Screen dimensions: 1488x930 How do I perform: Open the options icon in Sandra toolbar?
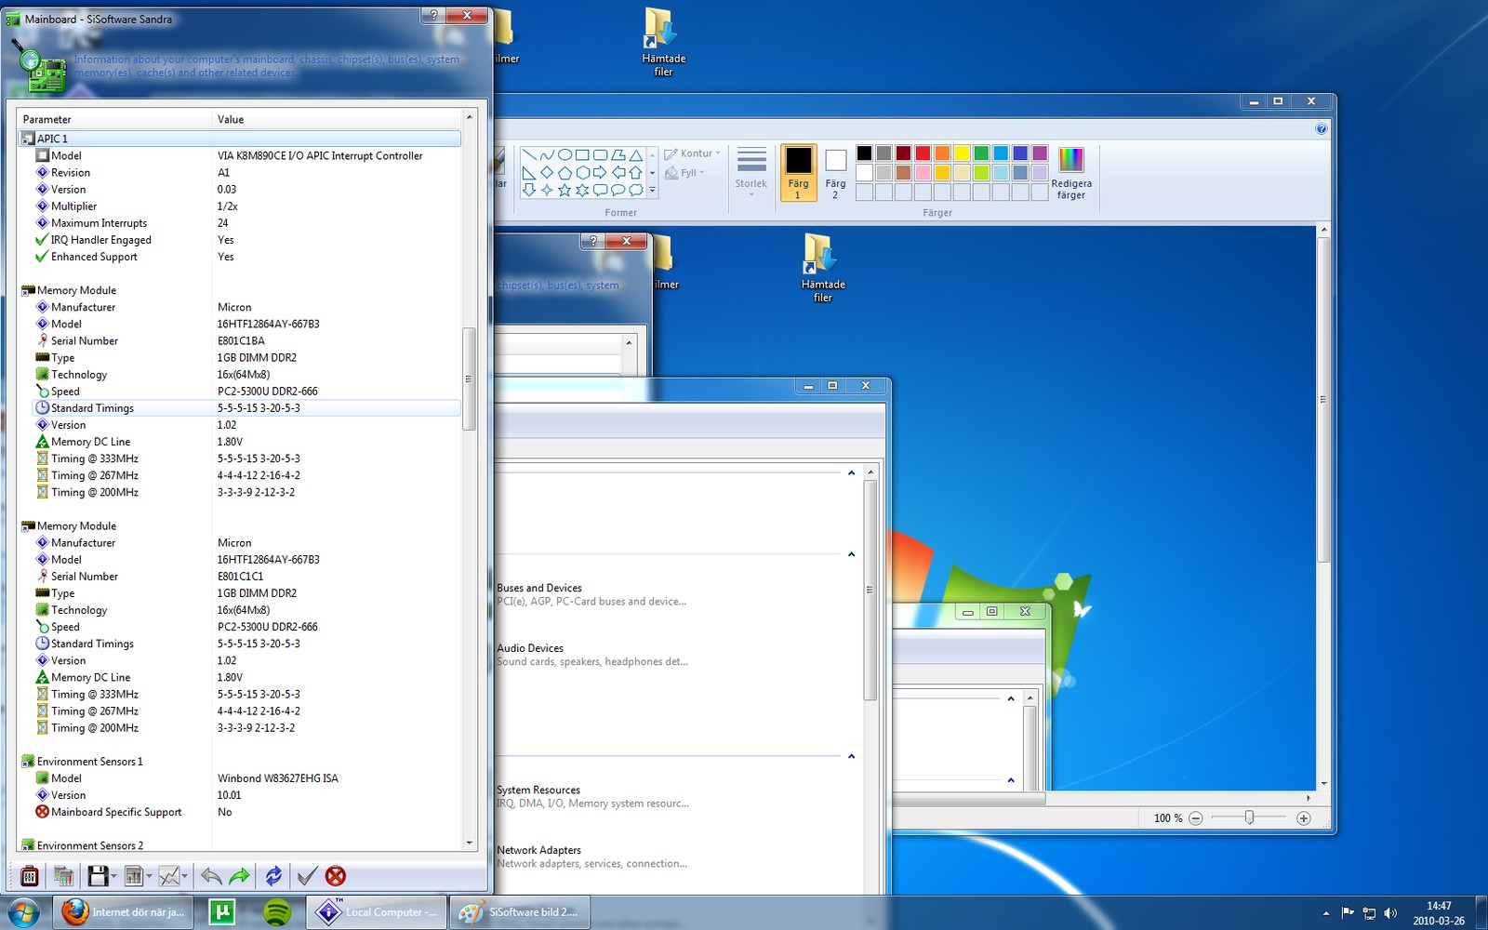point(30,876)
